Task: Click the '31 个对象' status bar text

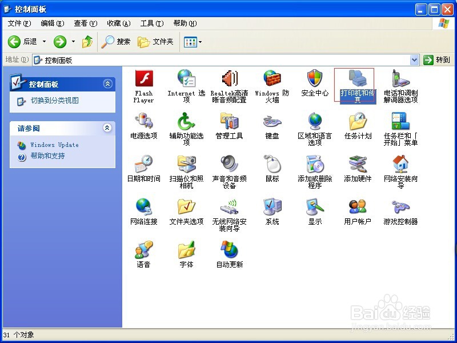Action: pyautogui.click(x=19, y=335)
